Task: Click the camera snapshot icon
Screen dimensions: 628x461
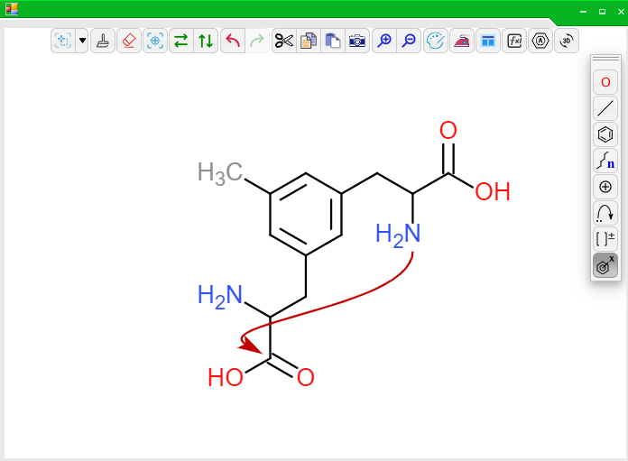Action: point(357,41)
